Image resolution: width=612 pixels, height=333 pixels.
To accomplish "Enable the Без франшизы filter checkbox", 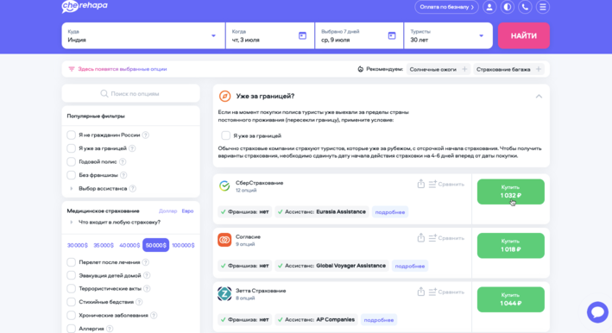I will 71,175.
